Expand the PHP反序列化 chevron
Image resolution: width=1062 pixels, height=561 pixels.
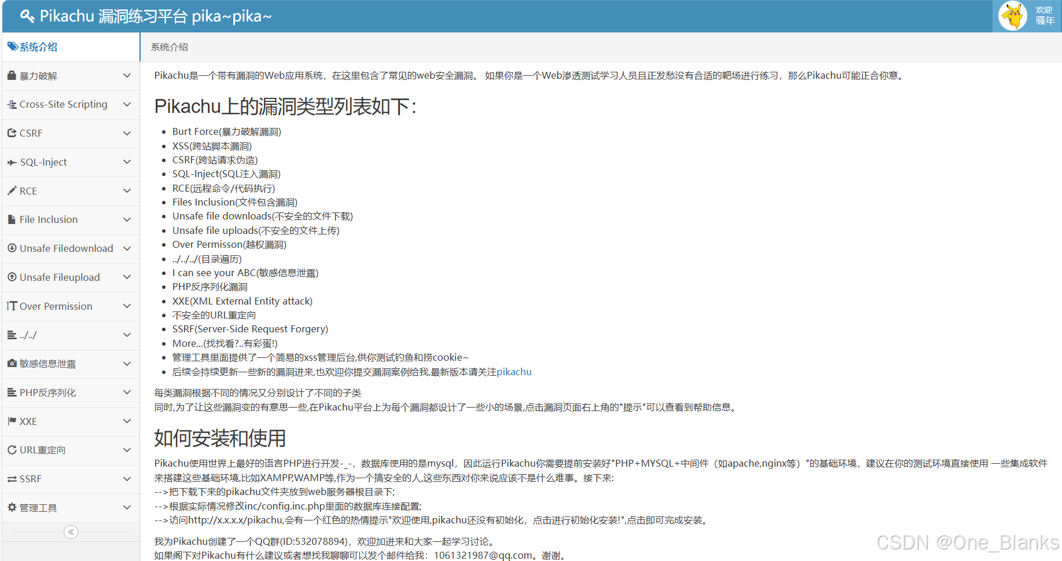click(127, 393)
